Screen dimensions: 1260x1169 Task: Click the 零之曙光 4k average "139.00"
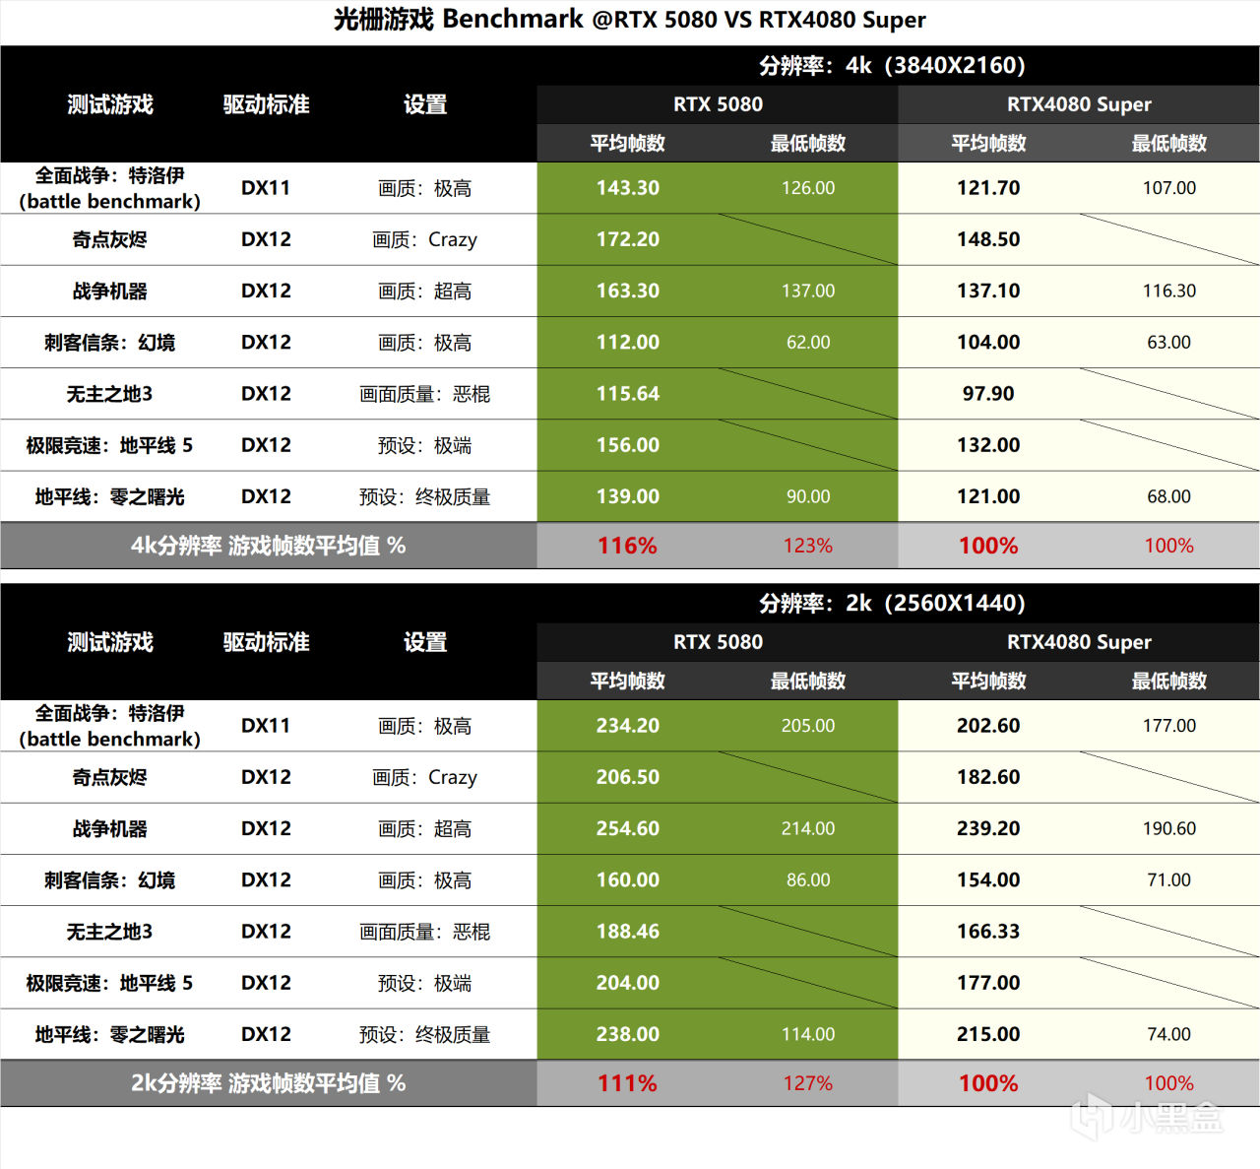628,496
